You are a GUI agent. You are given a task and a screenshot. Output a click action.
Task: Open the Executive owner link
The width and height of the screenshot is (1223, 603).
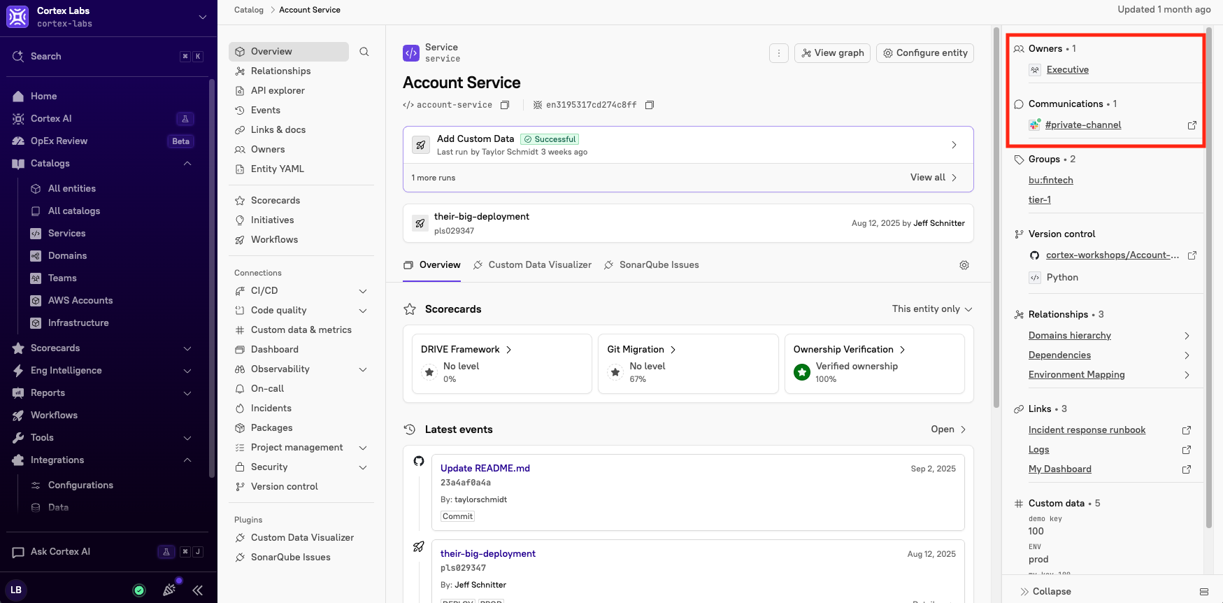1067,70
